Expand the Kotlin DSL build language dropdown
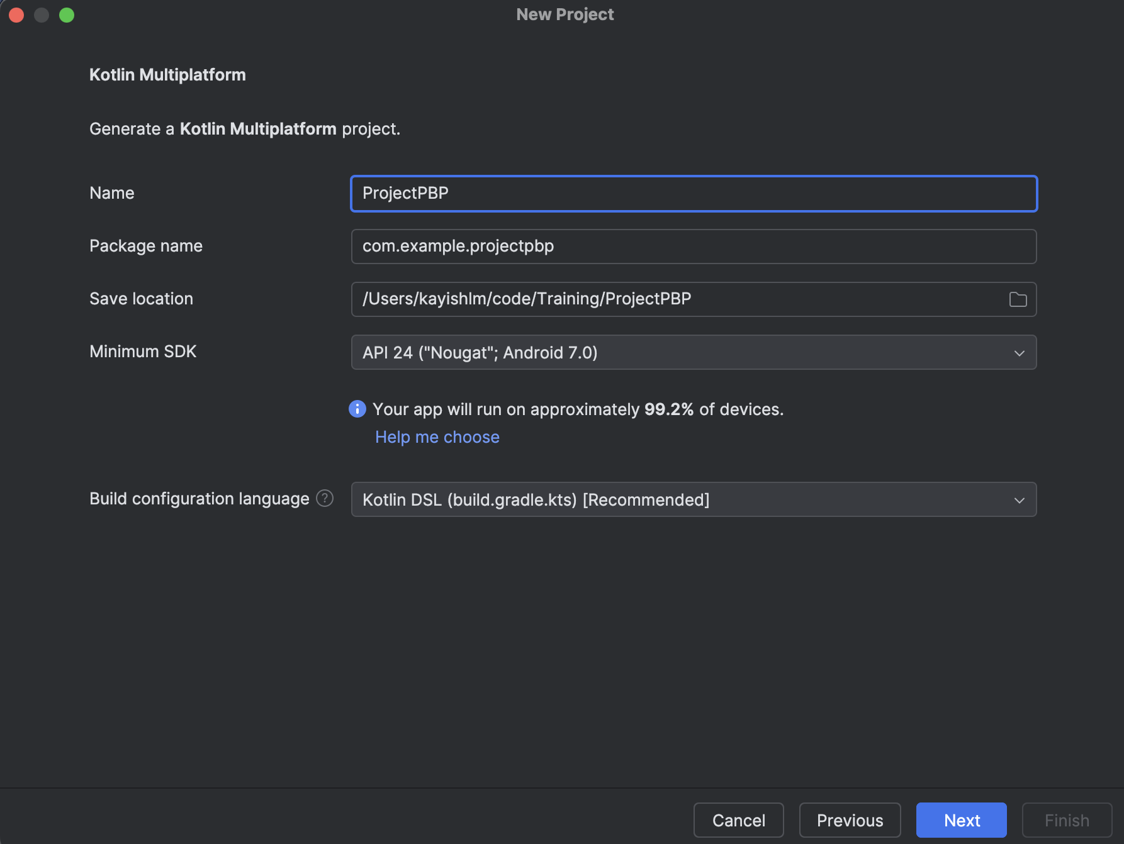This screenshot has width=1124, height=844. tap(692, 500)
